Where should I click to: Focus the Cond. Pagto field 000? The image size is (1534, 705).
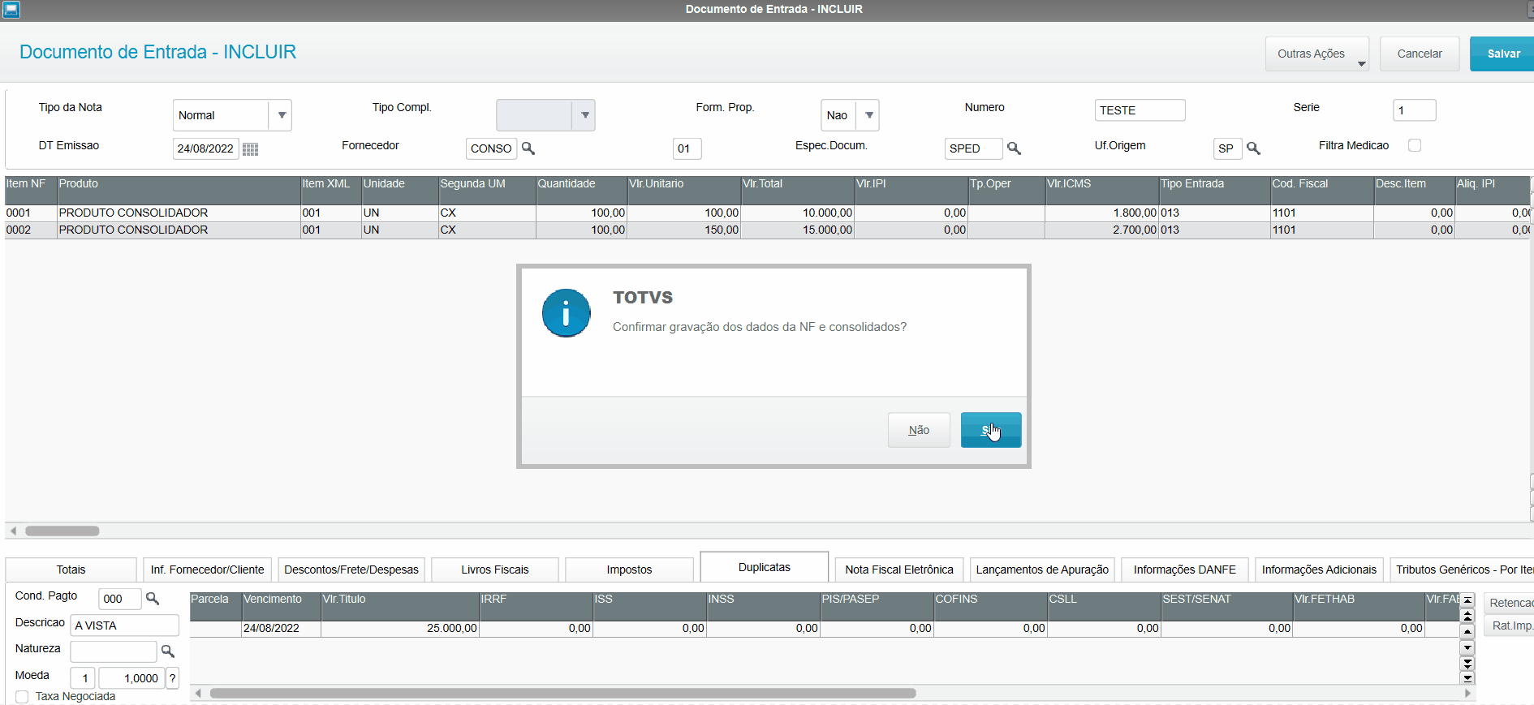point(120,599)
